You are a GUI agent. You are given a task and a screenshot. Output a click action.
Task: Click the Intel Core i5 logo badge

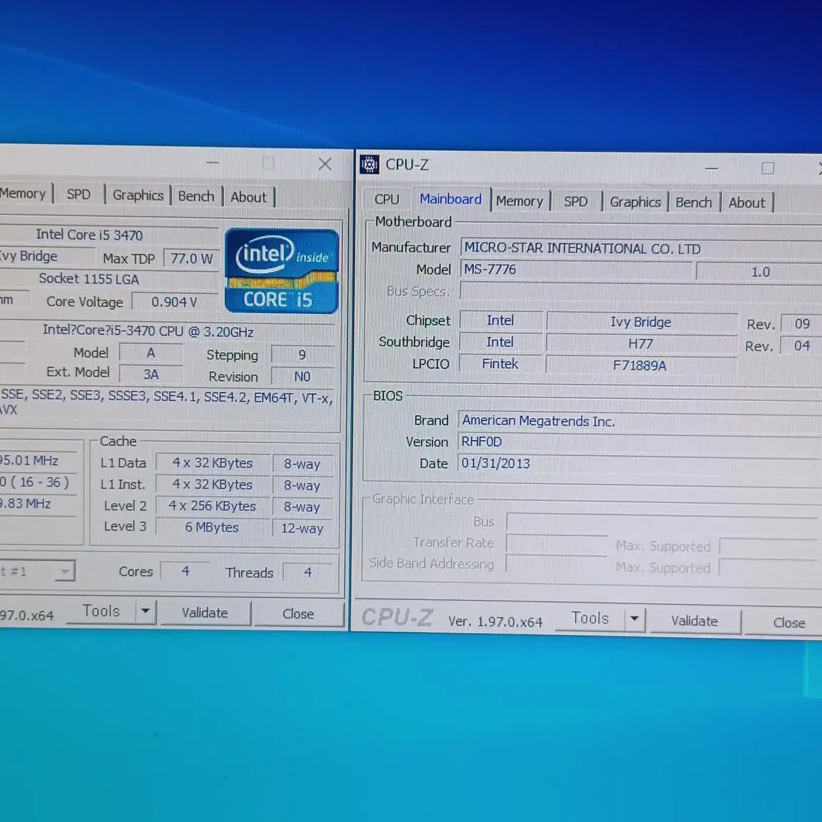tap(282, 271)
